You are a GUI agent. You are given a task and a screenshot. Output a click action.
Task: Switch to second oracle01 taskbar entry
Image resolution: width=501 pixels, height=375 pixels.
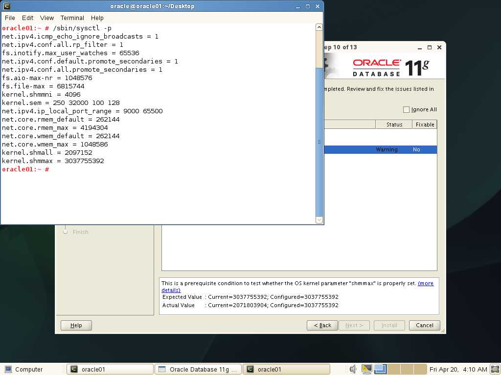click(x=286, y=369)
